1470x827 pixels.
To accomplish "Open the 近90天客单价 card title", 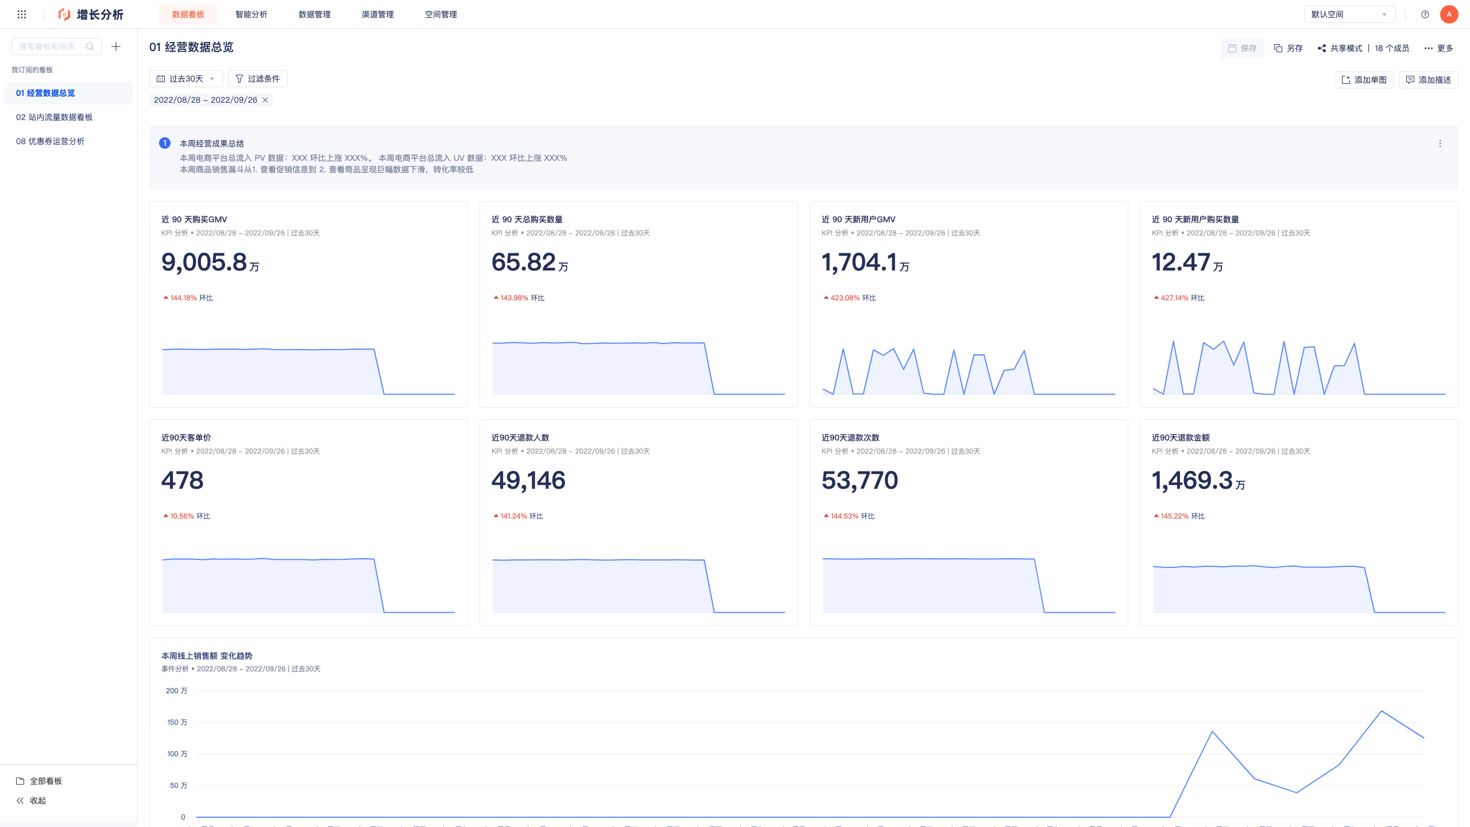I will (186, 438).
